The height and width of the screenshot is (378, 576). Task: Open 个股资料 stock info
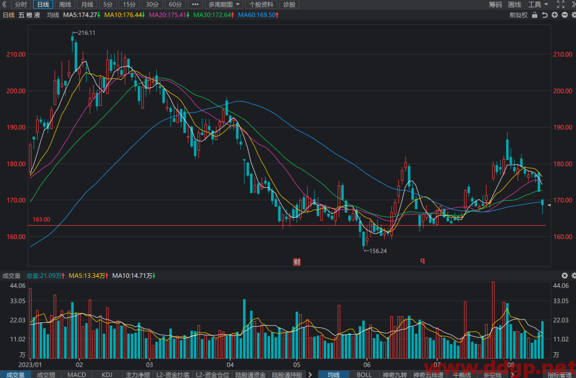coord(261,4)
